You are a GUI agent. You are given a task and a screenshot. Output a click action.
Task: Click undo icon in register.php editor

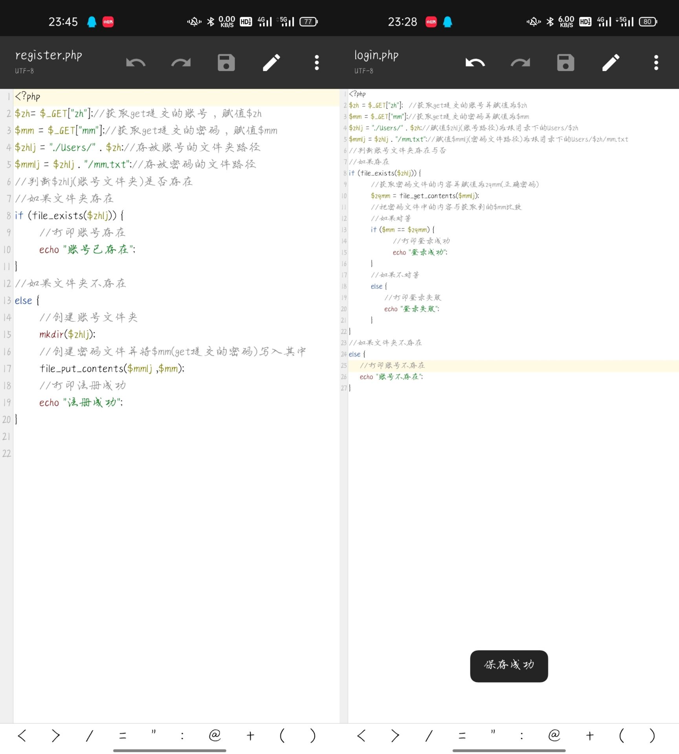pyautogui.click(x=136, y=63)
